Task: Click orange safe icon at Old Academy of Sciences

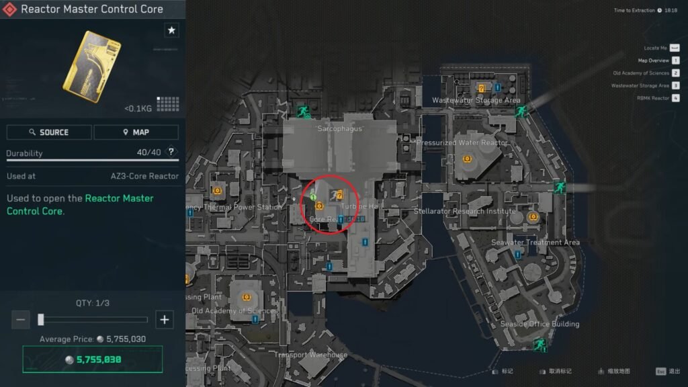Action: click(x=247, y=298)
